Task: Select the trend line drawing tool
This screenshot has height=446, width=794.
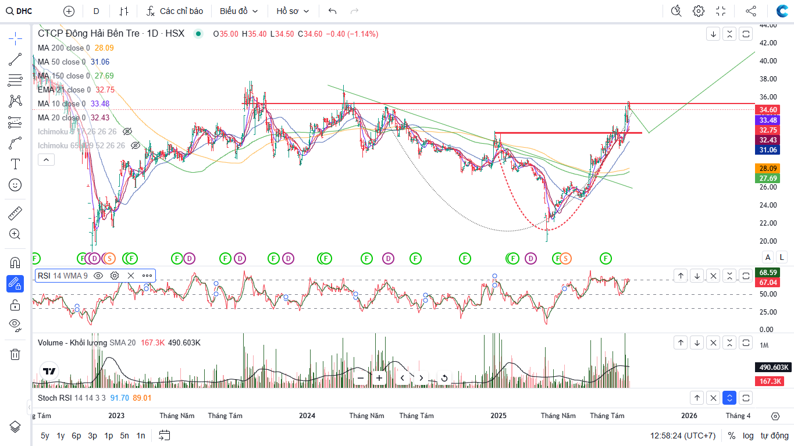Action: click(x=15, y=59)
